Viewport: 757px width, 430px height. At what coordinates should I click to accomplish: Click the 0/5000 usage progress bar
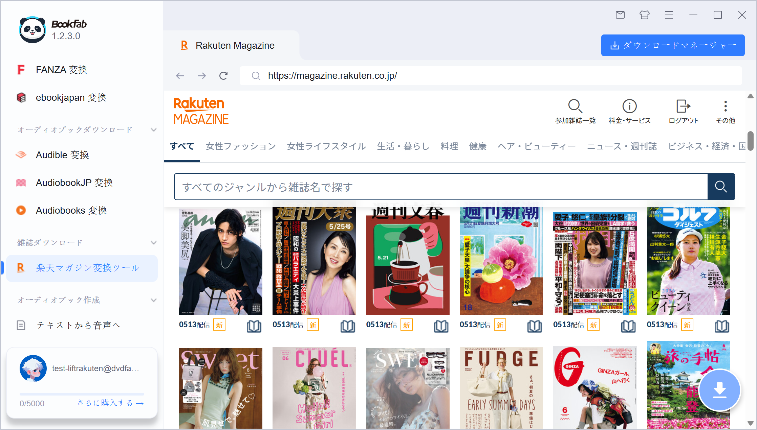coord(82,394)
